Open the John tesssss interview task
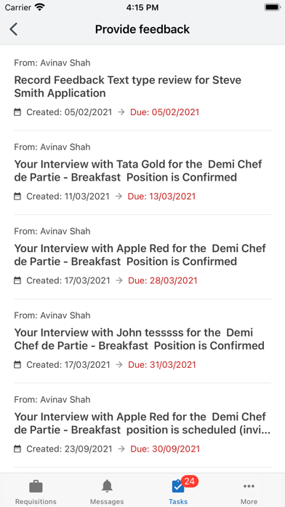Viewport: 285px width, 507px height. [x=142, y=341]
